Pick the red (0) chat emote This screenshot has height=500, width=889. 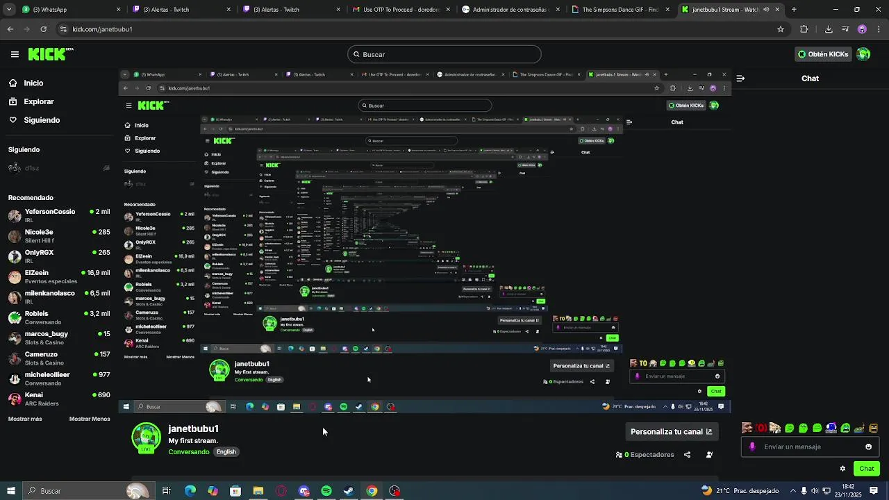761,428
